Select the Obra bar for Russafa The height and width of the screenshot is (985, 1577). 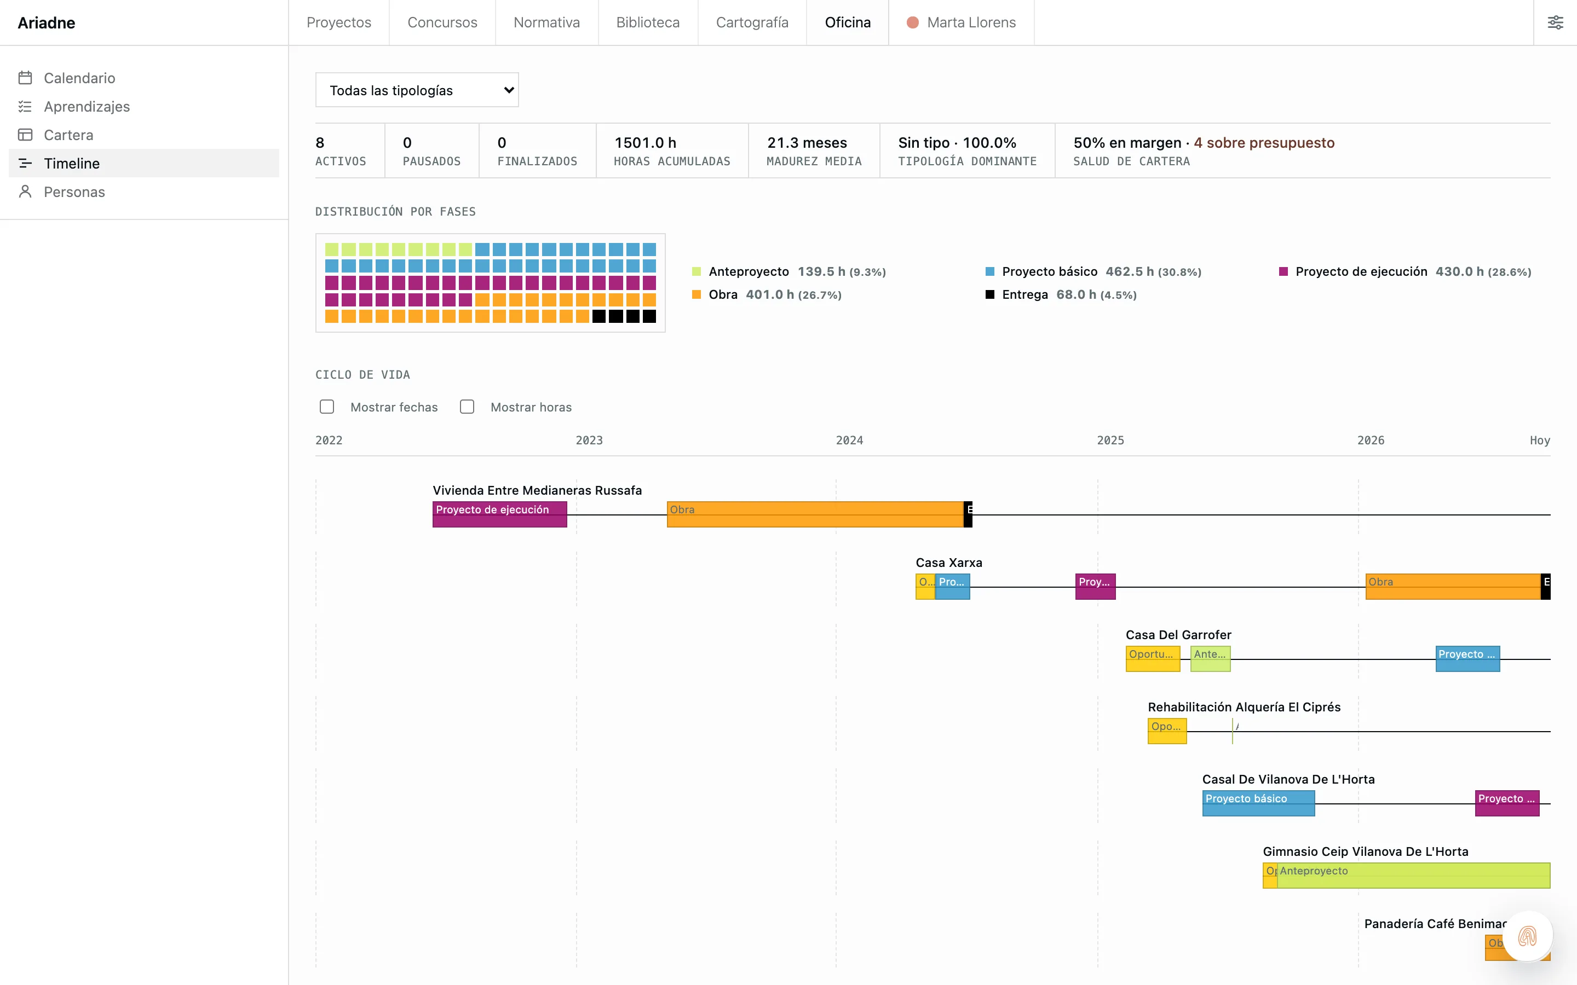[815, 514]
